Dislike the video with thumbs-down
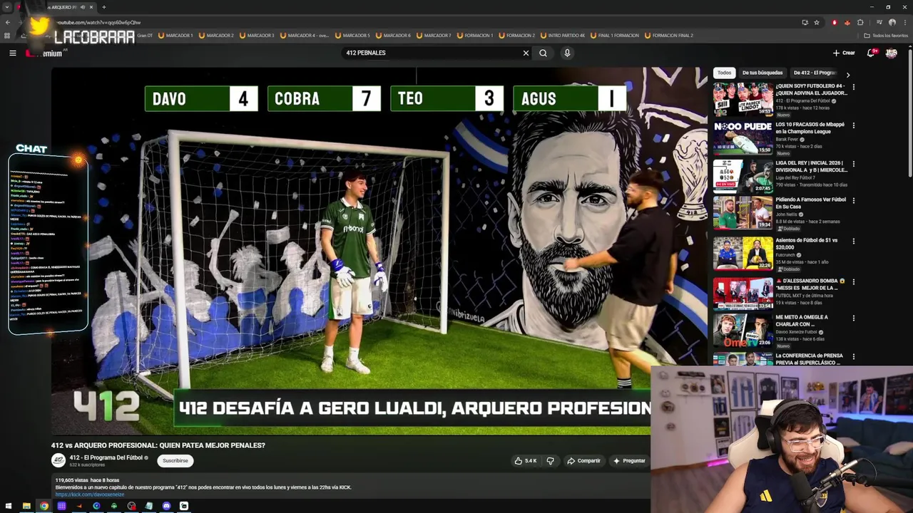Viewport: 913px width, 513px height. pyautogui.click(x=550, y=461)
